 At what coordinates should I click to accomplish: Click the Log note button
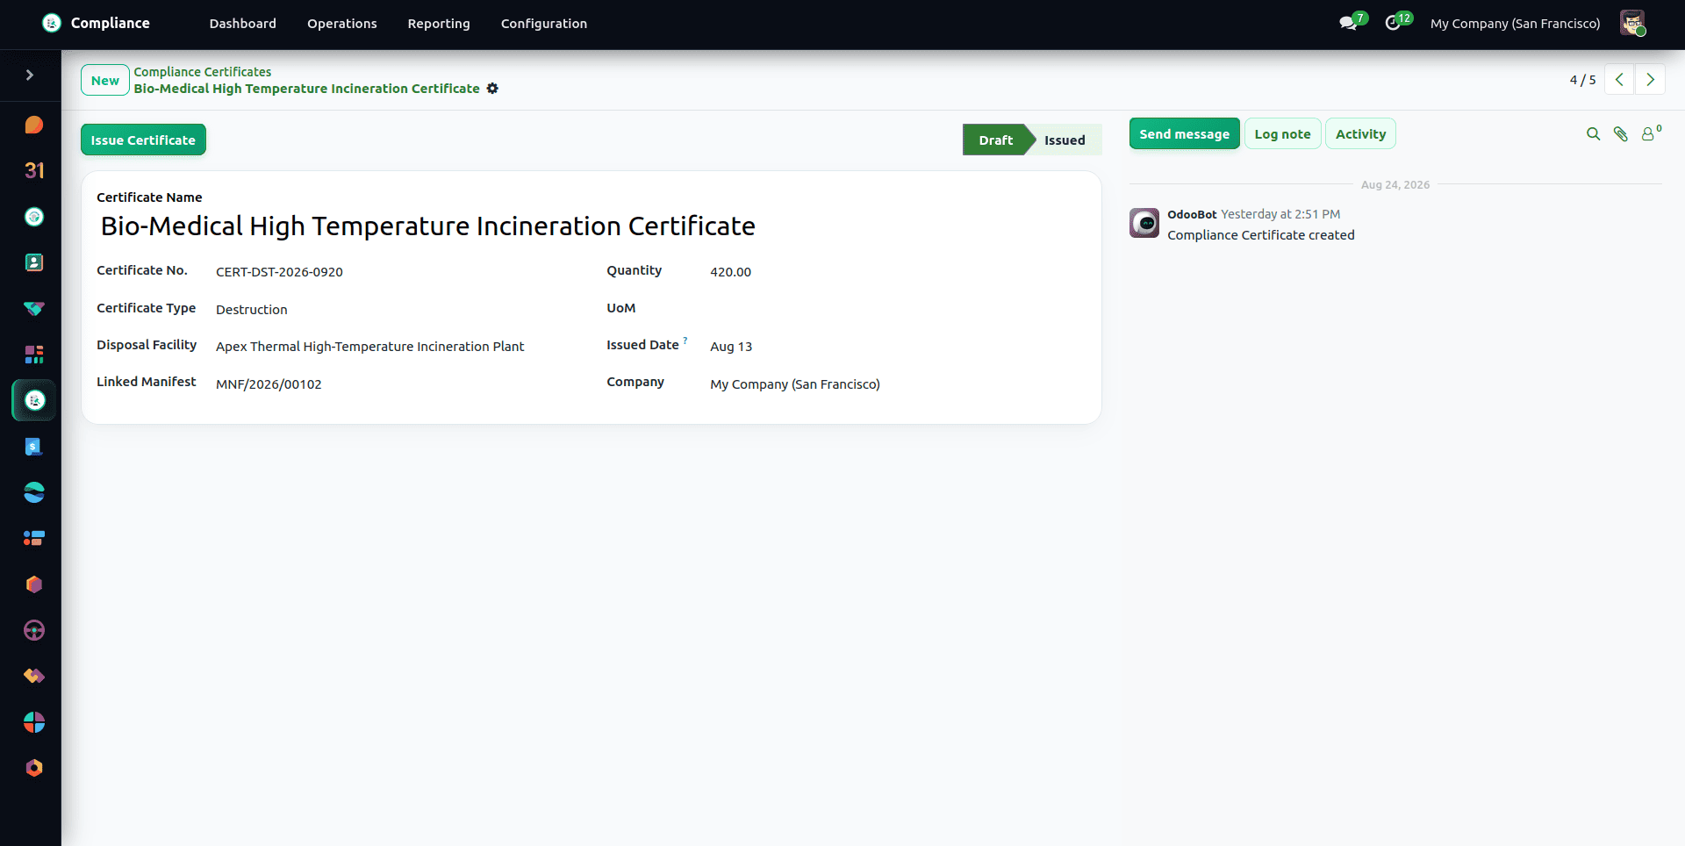1282,133
